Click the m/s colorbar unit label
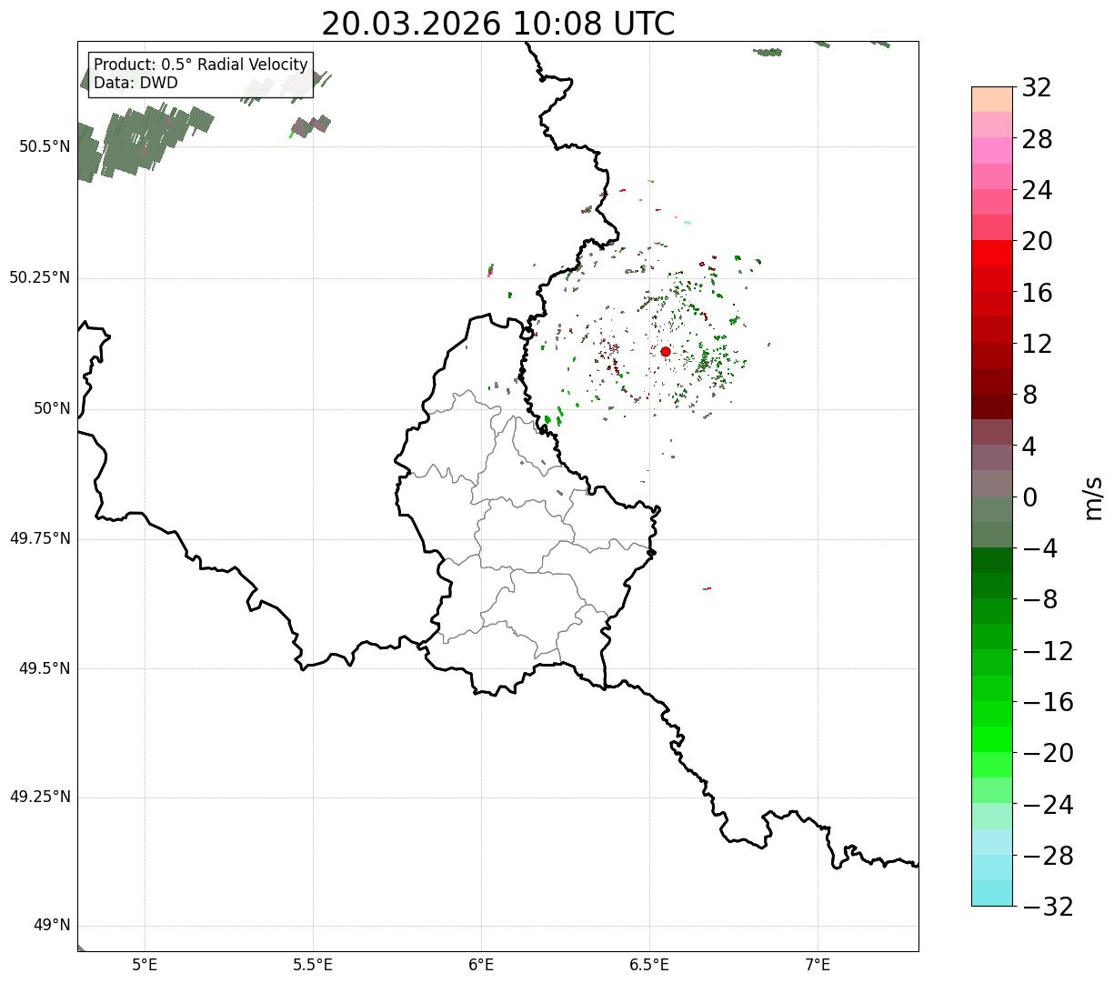 pyautogui.click(x=1093, y=497)
